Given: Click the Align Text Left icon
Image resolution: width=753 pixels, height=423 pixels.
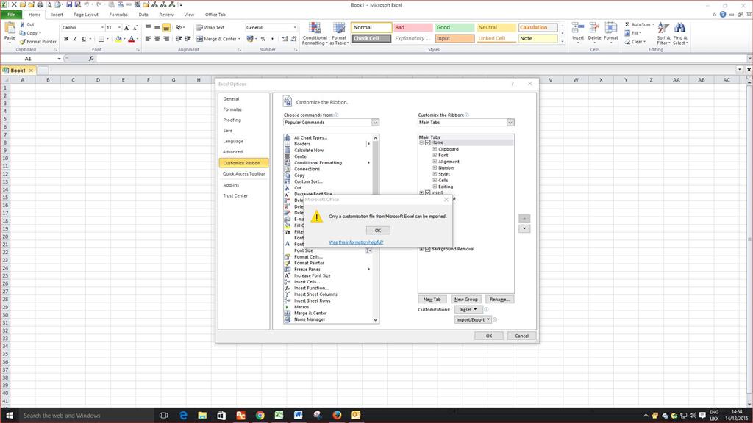Looking at the screenshot, I should pos(148,39).
